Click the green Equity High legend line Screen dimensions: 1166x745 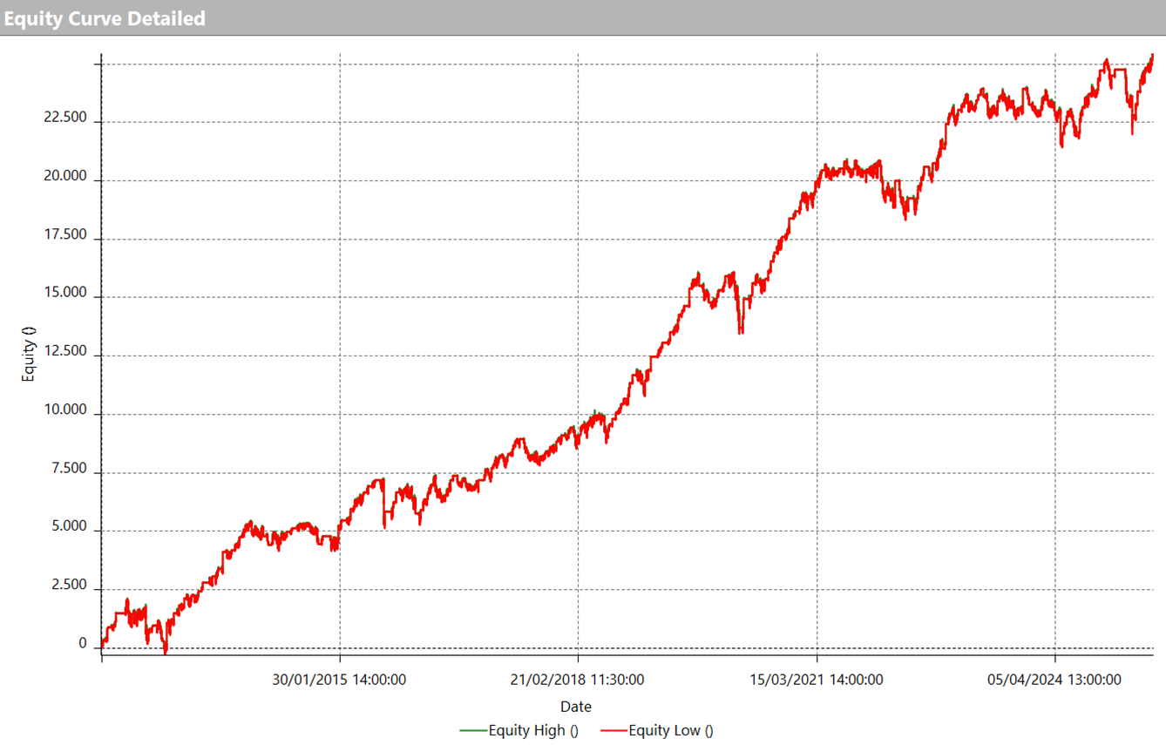[x=472, y=730]
